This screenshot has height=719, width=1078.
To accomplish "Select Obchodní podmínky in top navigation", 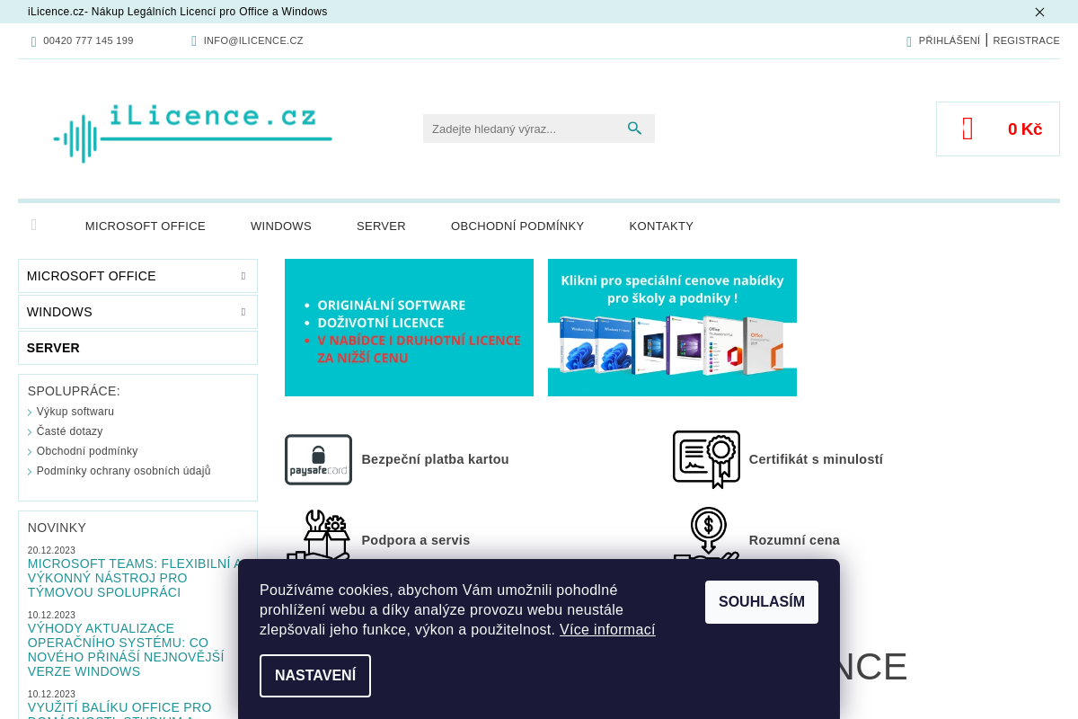I will (517, 226).
